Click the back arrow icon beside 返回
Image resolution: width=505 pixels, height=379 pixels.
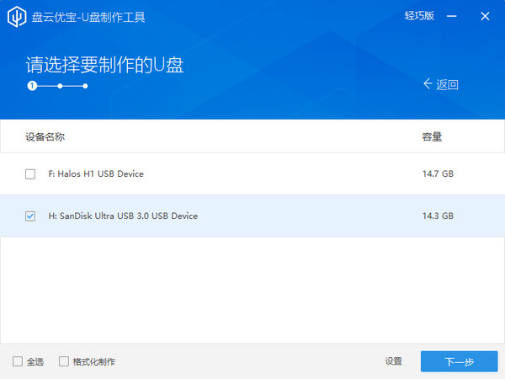click(x=428, y=83)
